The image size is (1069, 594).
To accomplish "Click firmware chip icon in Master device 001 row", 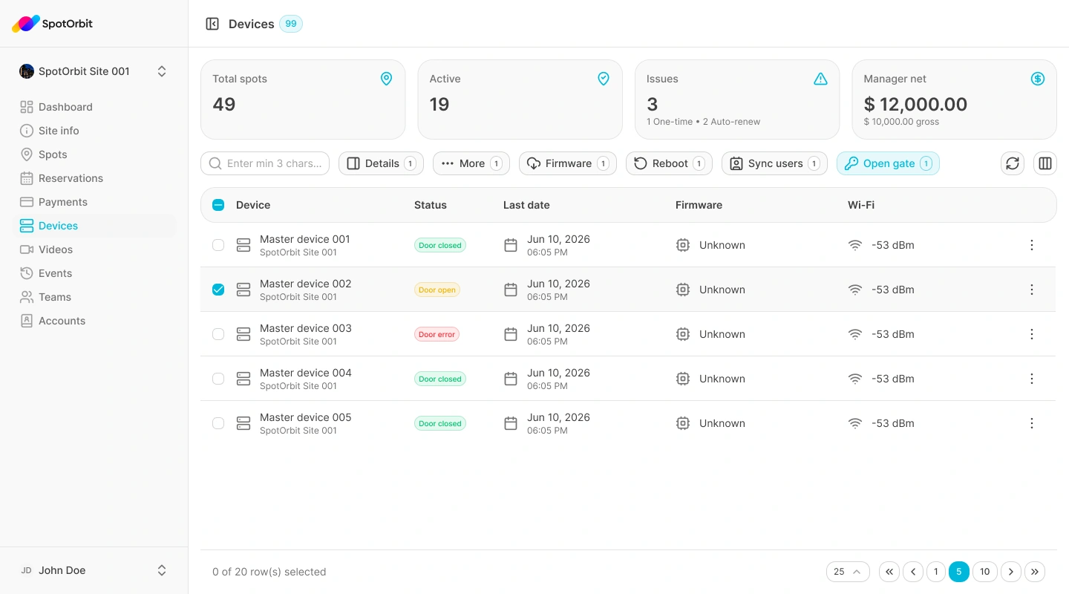I will (x=683, y=245).
